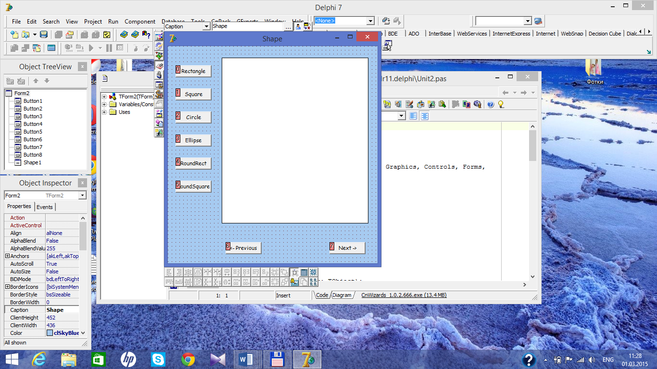Screen dimensions: 657x369
Task: Open the Object Inspector component selector
Action: [x=82, y=196]
